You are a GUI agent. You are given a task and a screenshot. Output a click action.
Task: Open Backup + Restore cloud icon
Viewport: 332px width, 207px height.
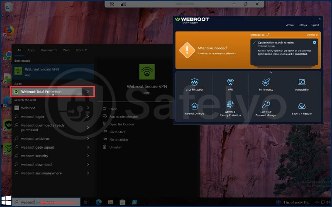click(x=302, y=106)
